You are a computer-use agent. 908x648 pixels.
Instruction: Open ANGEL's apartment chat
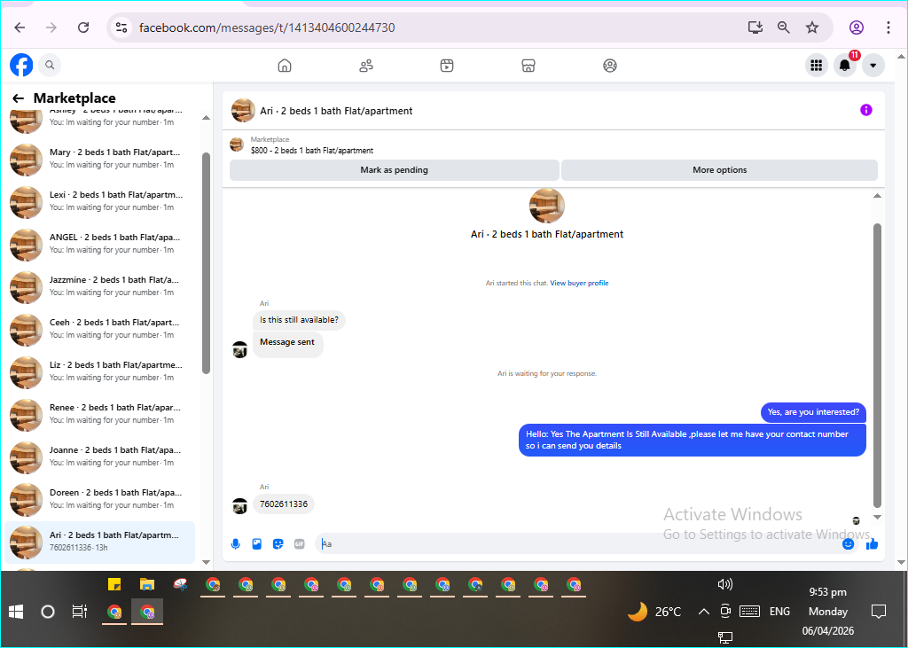tap(99, 244)
